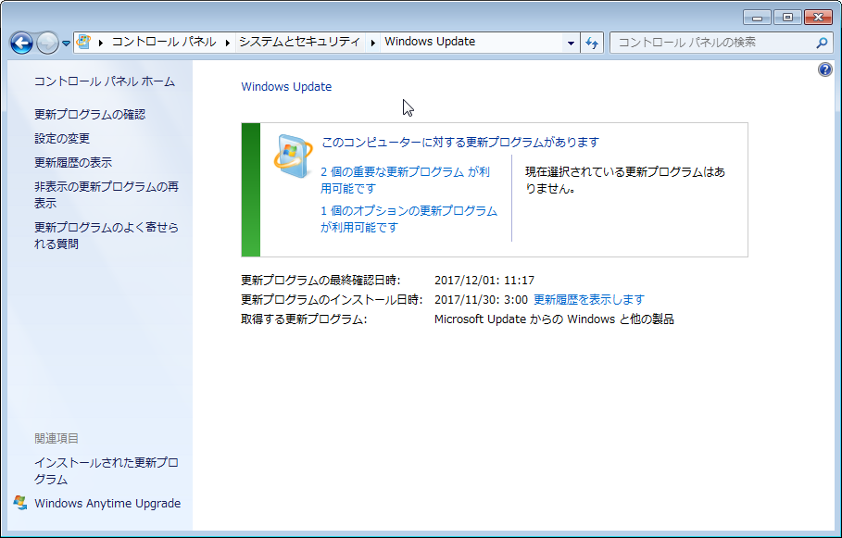Close the Windows Update window
This screenshot has width=842, height=538.
pos(818,18)
